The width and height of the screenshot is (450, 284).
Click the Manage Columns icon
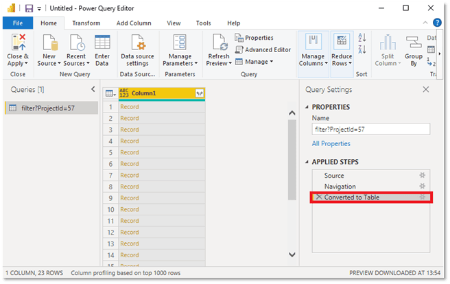point(313,42)
